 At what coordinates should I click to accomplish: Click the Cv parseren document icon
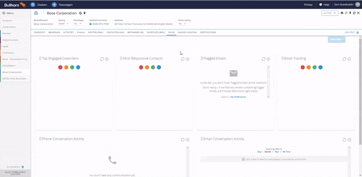coord(23,167)
